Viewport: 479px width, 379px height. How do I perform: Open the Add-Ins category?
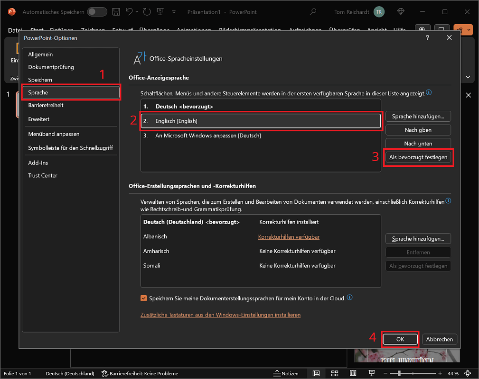click(x=71, y=163)
